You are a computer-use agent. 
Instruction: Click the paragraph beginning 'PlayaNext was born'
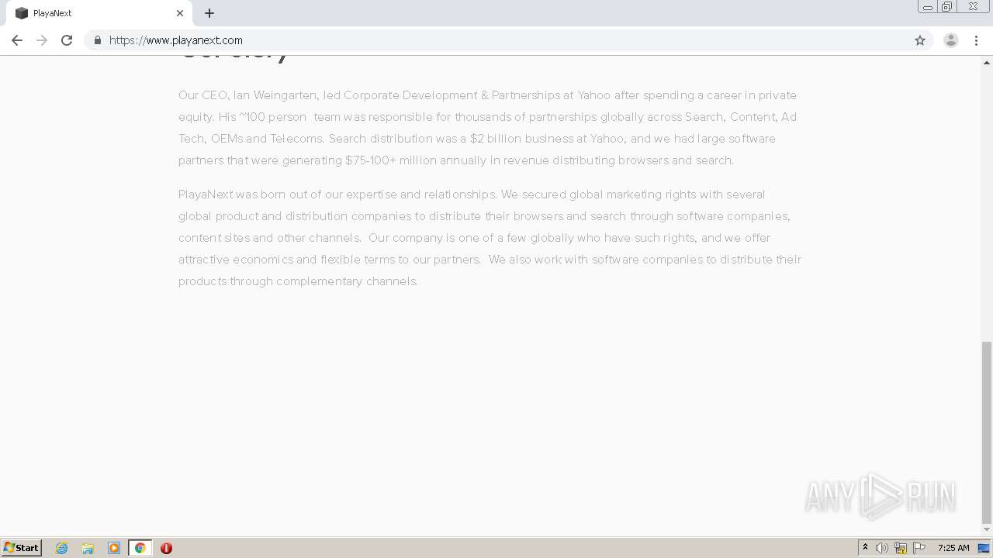click(x=490, y=237)
